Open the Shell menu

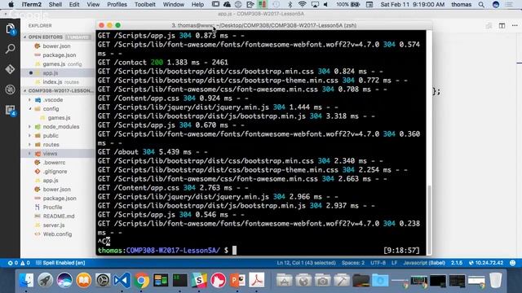(x=55, y=5)
